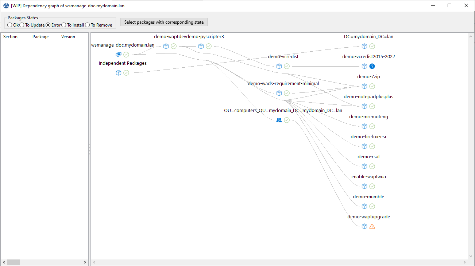The height and width of the screenshot is (266, 475).
Task: Click the demo-vcredist green check status icon
Action: pos(287,66)
